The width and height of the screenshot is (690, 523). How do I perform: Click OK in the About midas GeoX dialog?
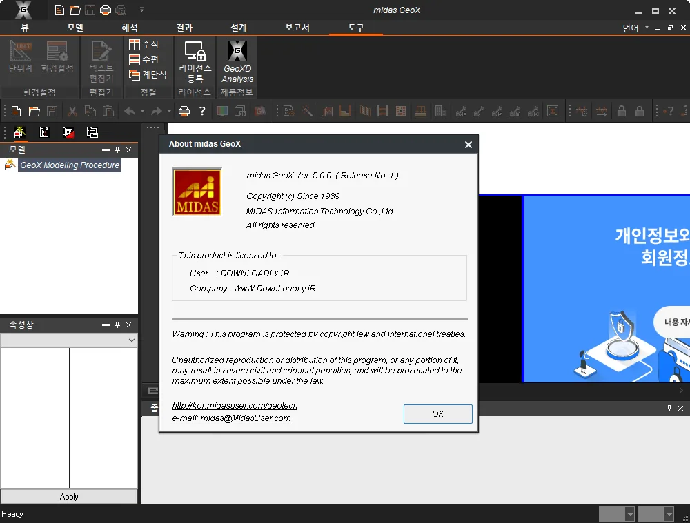pos(438,414)
